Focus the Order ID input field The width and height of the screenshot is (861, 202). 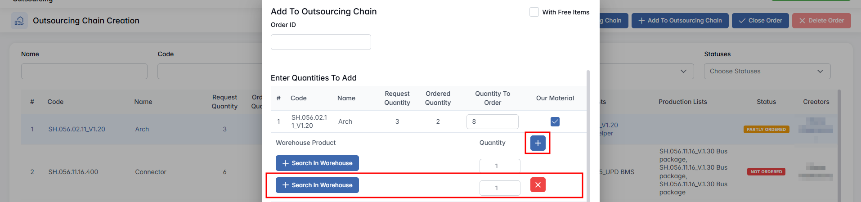click(x=321, y=42)
